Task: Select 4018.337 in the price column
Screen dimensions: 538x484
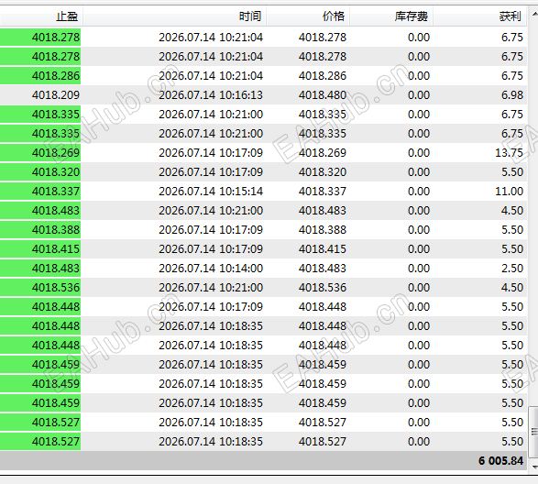Action: click(x=323, y=192)
